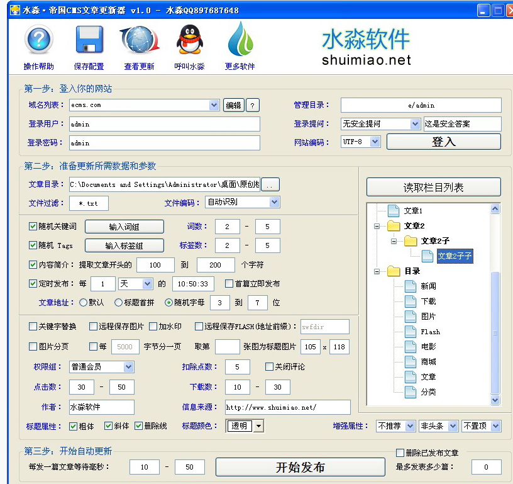This screenshot has height=484, width=513.
Task: Click the 文章2 folder icon
Action: 394,225
